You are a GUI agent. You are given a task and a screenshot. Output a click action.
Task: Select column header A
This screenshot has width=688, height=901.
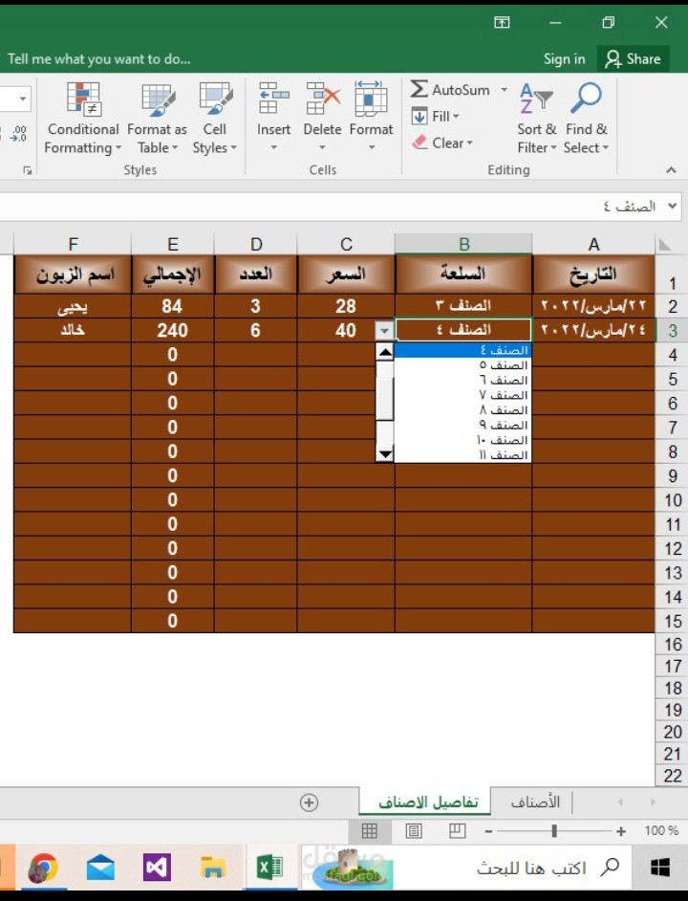click(x=593, y=244)
